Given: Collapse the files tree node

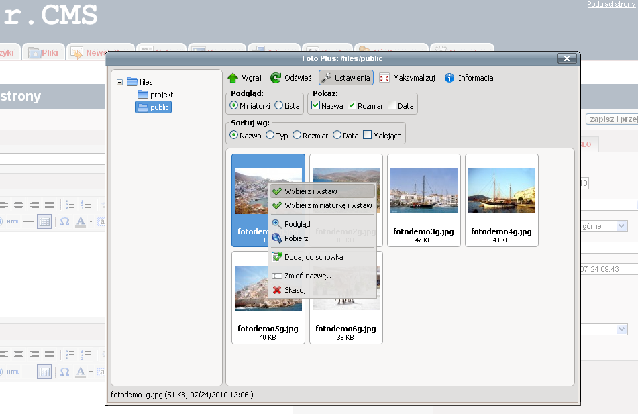Looking at the screenshot, I should (119, 82).
